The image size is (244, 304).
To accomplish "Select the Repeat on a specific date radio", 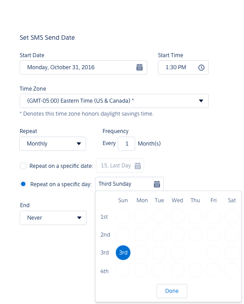I will click(23, 166).
